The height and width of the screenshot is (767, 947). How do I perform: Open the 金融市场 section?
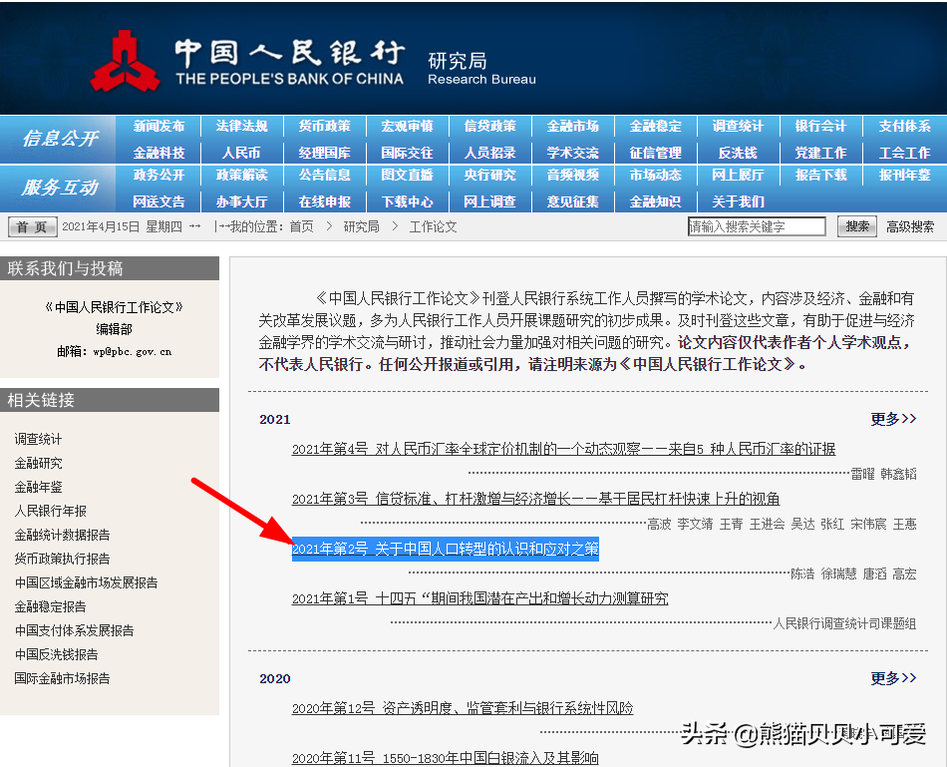(571, 127)
